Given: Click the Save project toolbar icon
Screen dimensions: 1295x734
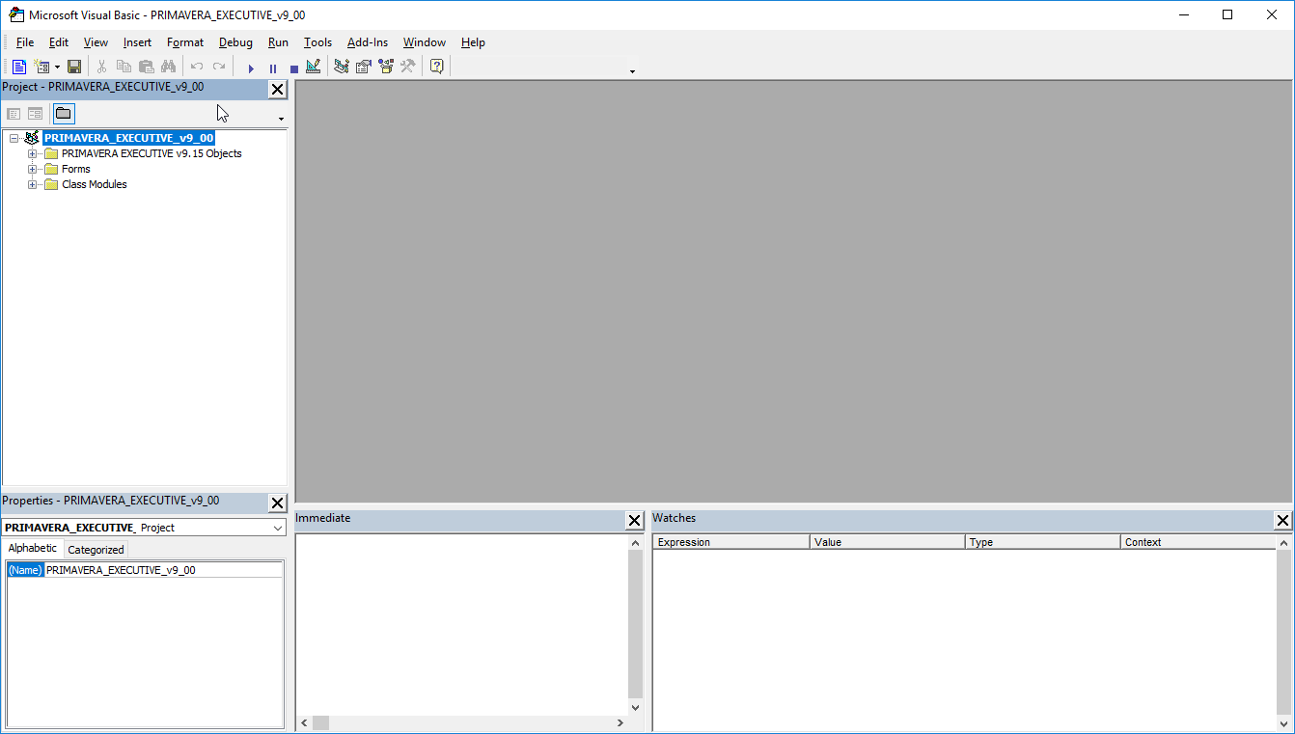Looking at the screenshot, I should [74, 67].
